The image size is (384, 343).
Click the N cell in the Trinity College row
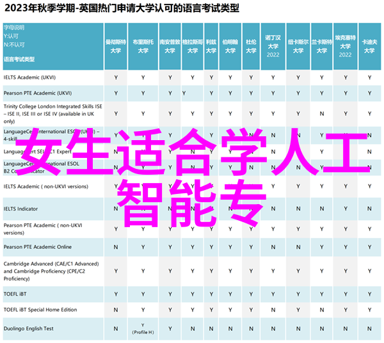click(x=322, y=114)
